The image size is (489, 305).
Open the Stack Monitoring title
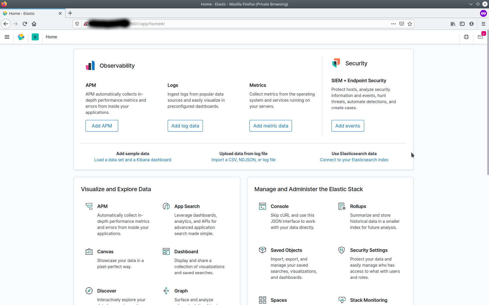[369, 300]
